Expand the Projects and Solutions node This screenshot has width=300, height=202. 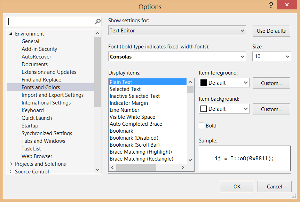point(11,164)
